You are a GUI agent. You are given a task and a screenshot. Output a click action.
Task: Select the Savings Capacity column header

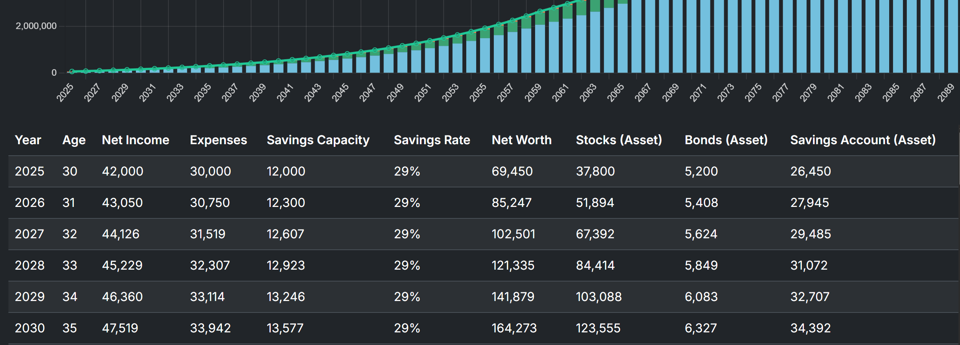point(318,140)
